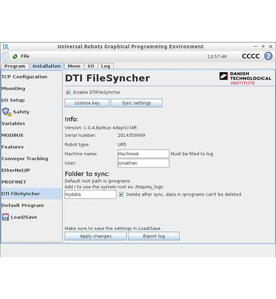
Task: Click the 'Make sure to save the settings' note
Action: [x=112, y=228]
